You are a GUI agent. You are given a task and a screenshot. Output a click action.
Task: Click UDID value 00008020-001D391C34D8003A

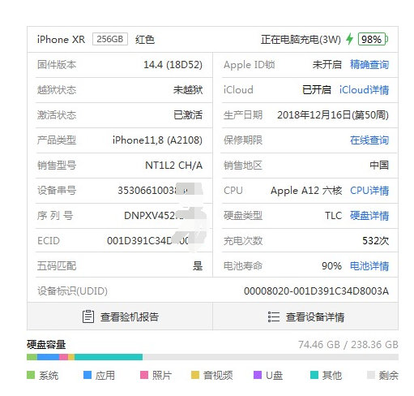click(316, 291)
